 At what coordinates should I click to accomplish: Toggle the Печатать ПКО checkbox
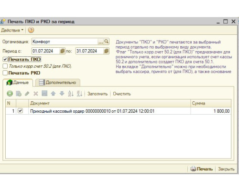(5, 59)
